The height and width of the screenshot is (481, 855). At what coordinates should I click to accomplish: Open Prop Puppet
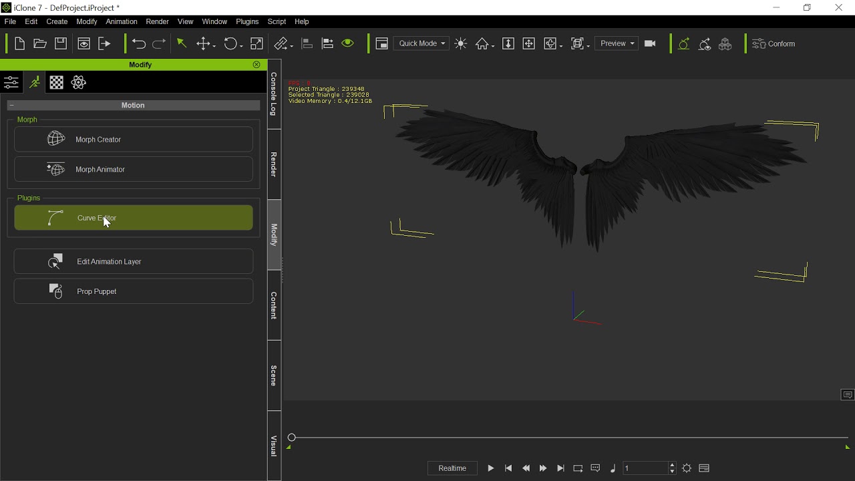[x=134, y=291]
